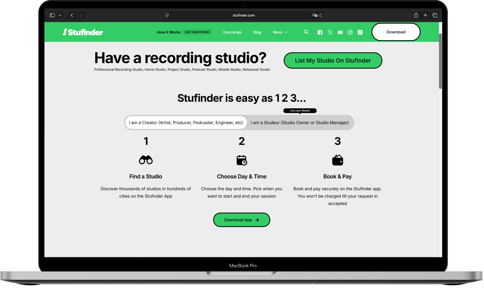Toggle the Safari sidebar button
Viewport: 484px width, 293px height.
click(x=52, y=15)
